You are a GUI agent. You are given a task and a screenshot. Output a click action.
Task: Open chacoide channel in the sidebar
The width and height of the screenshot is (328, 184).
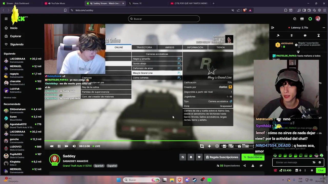[23, 83]
